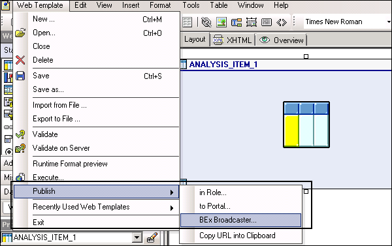The width and height of the screenshot is (392, 246).
Task: Open the ANALYSIS_ITEM_1 properties dropdown
Action: pos(137,238)
